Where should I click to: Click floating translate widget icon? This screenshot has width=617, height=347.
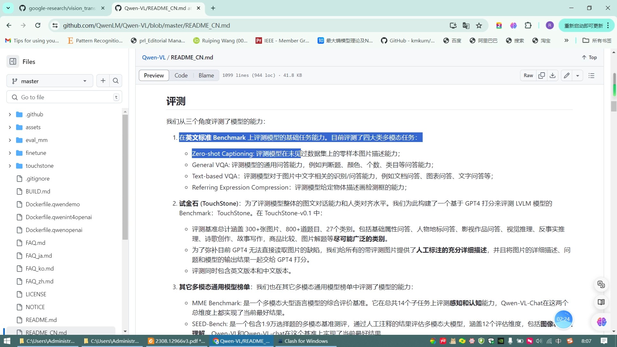[601, 284]
